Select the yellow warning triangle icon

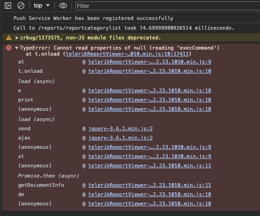(x=9, y=38)
